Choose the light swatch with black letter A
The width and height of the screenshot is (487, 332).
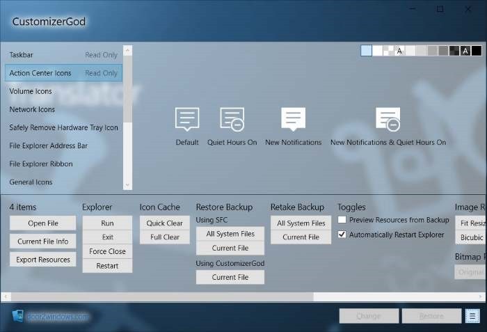pos(399,50)
